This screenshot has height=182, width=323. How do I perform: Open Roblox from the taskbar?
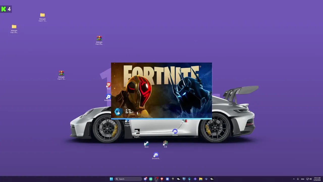click(x=167, y=179)
